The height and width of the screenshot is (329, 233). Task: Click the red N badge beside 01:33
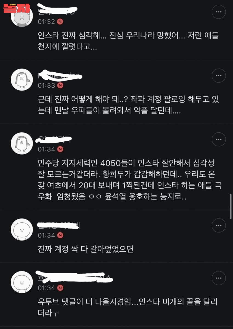pyautogui.click(x=60, y=85)
